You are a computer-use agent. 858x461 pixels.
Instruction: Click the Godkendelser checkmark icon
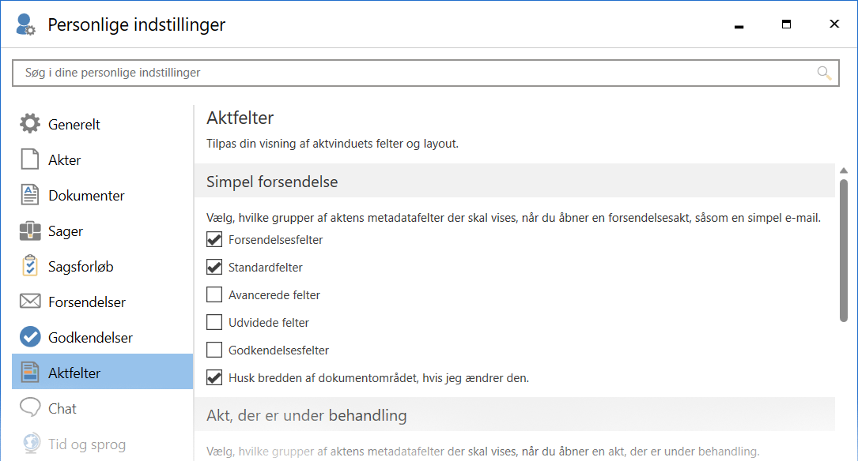tap(30, 337)
